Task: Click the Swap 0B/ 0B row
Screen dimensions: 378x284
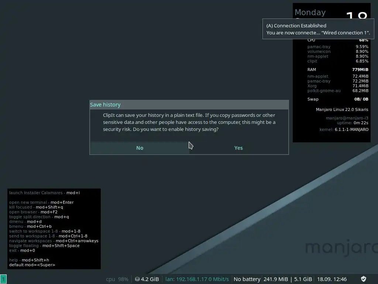Action: (x=338, y=99)
